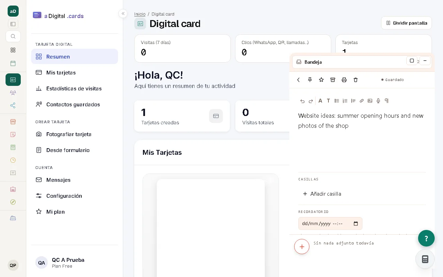Add a hyperlink via the link icon

click(x=362, y=101)
